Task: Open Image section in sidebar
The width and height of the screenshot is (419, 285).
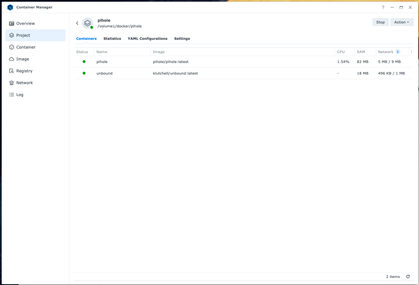Action: 35,59
